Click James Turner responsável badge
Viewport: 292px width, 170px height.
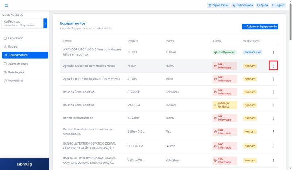[253, 52]
